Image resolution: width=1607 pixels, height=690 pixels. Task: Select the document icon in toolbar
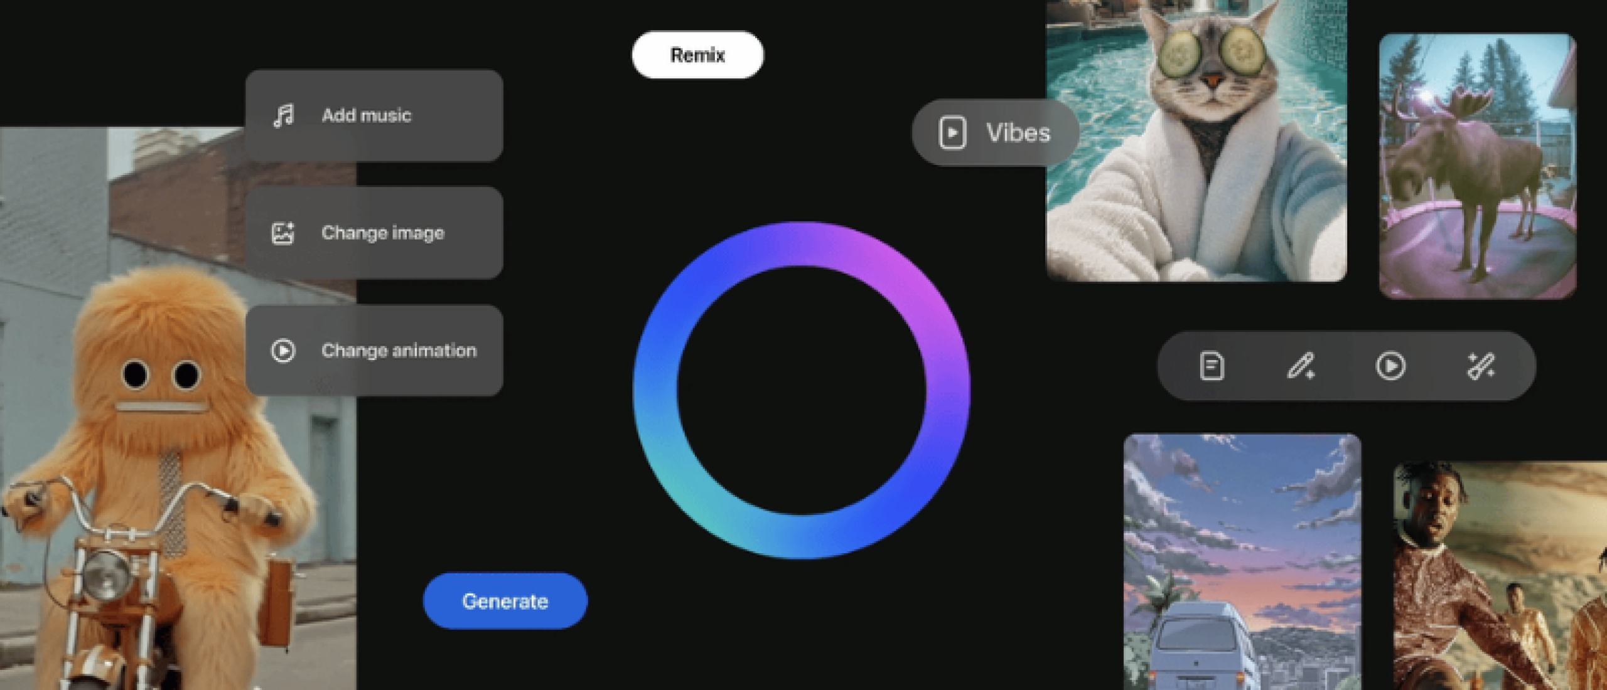point(1212,366)
